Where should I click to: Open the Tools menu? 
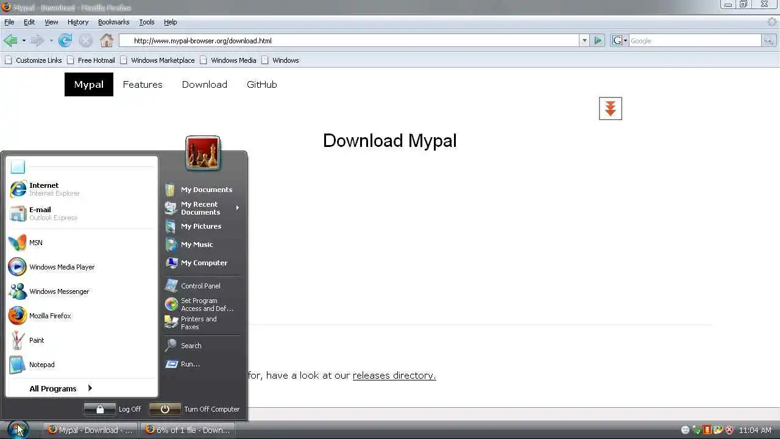pos(147,22)
